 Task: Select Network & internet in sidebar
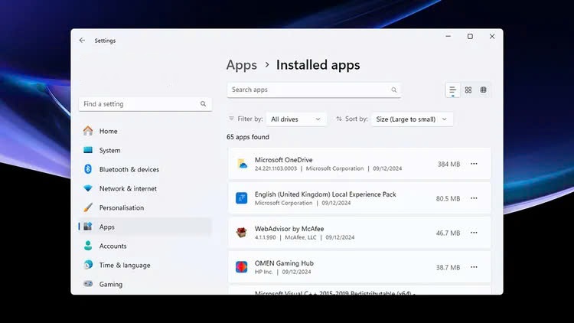click(127, 188)
